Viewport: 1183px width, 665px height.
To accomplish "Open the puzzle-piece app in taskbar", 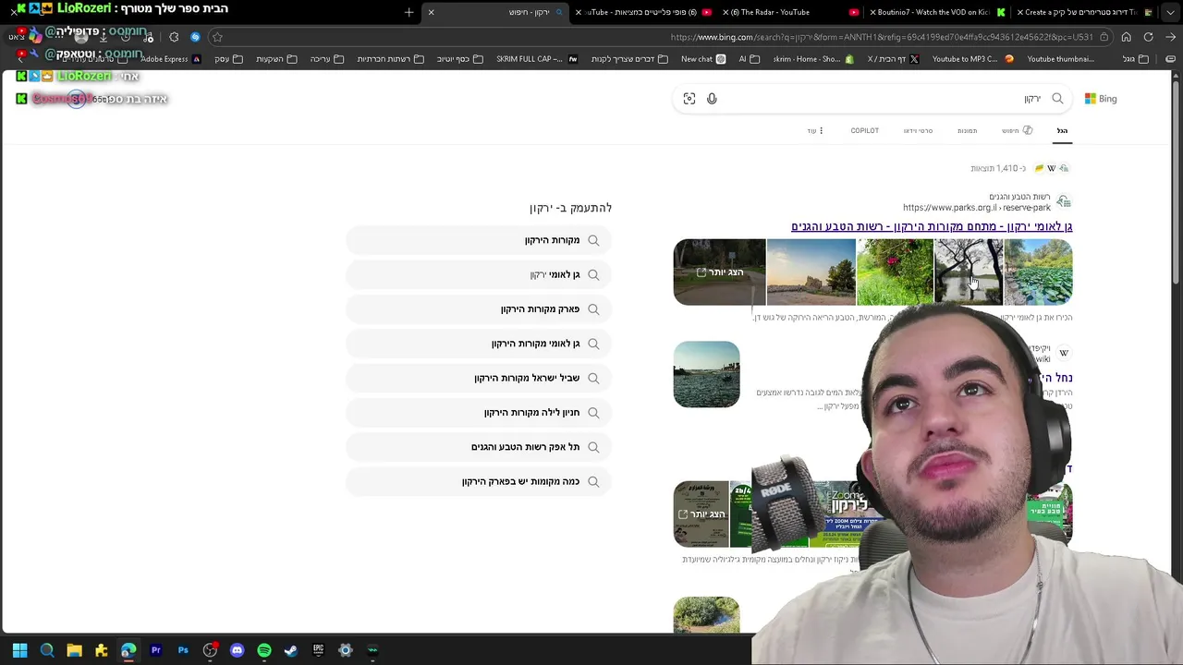I will tap(102, 650).
